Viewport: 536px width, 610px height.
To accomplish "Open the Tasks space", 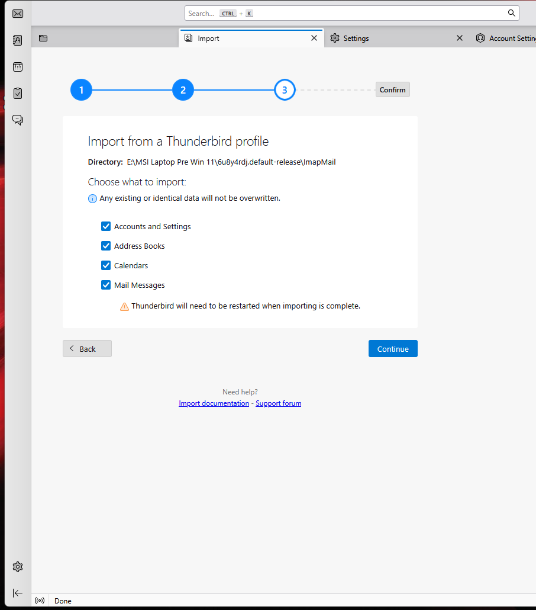I will (x=18, y=94).
